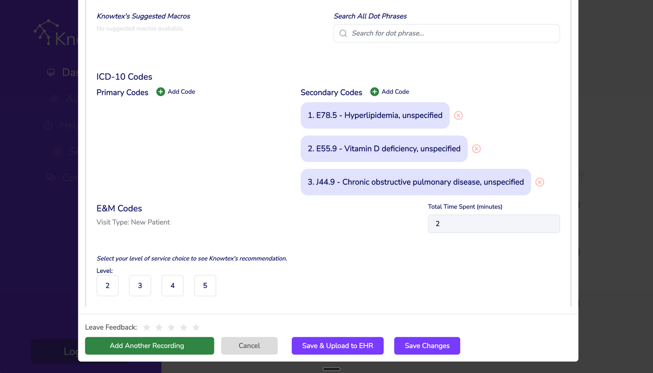653x373 pixels.
Task: Remove the J44.9 COPD code
Action: (x=539, y=182)
